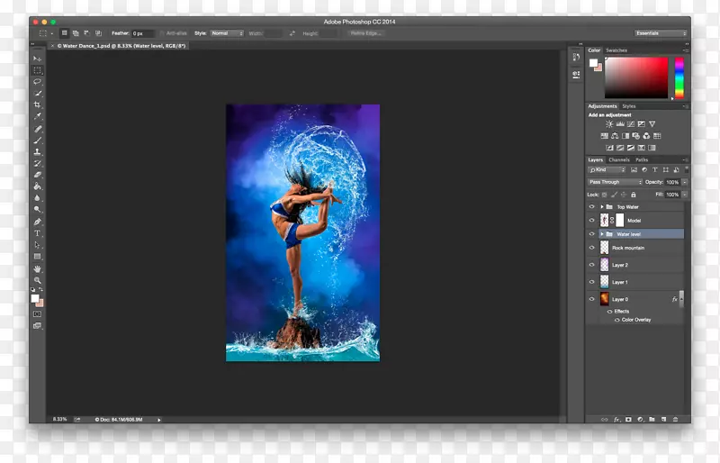This screenshot has width=720, height=463.
Task: Toggle visibility of Layer 2
Action: point(591,265)
